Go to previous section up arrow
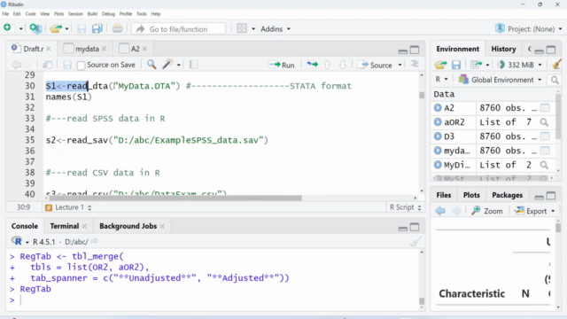This screenshot has height=319, width=567. point(327,65)
